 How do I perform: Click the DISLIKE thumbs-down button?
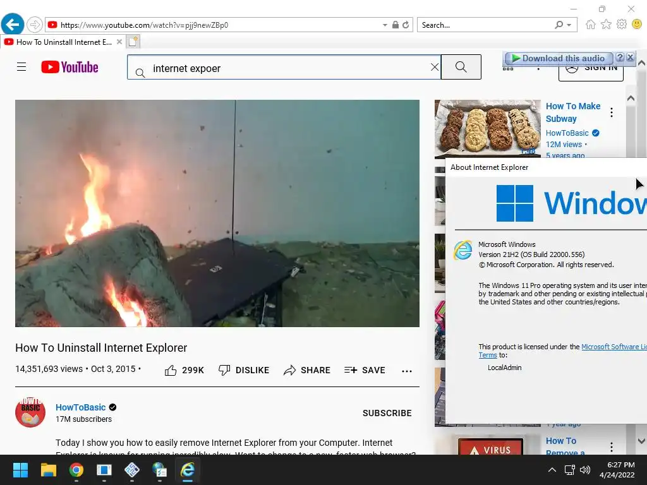click(244, 370)
